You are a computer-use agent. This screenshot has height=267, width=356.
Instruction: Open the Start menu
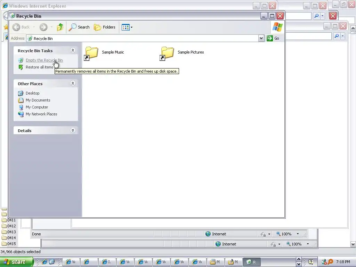point(16,262)
